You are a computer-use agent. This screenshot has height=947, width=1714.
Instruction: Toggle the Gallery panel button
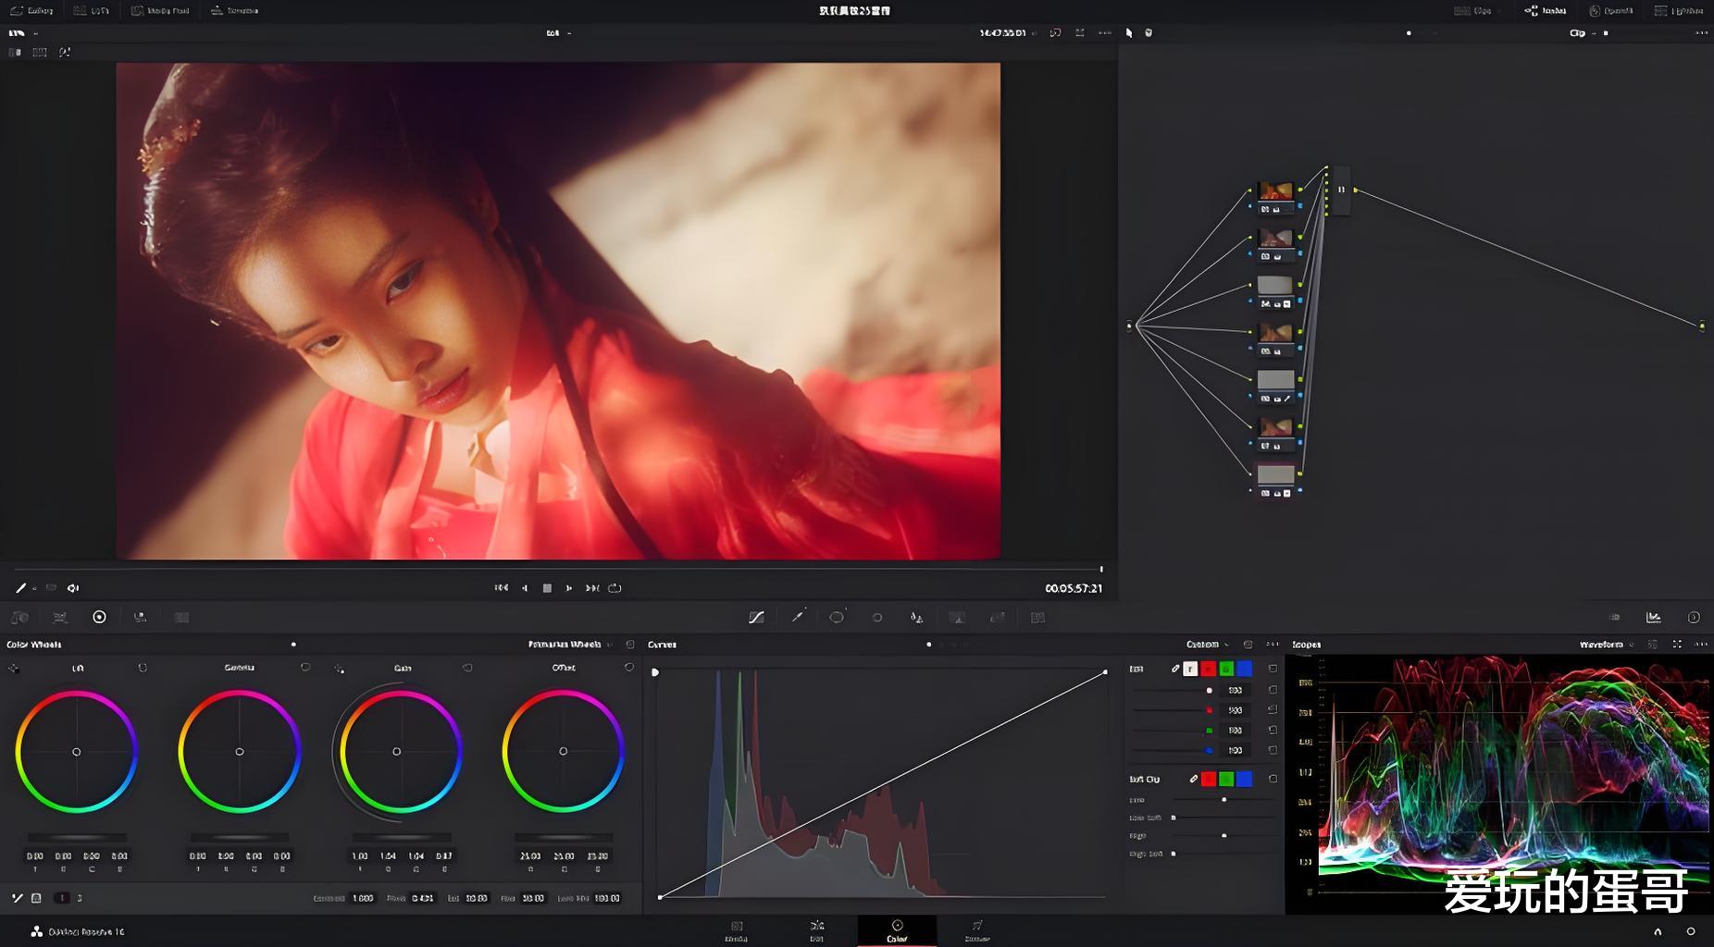pos(31,10)
